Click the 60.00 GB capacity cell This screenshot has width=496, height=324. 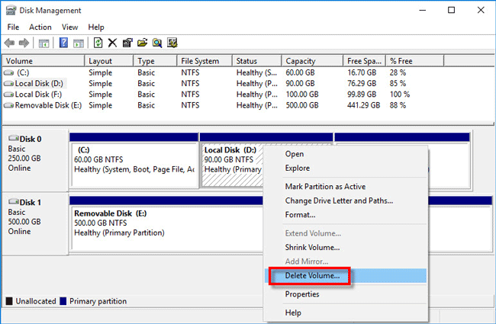coord(300,72)
